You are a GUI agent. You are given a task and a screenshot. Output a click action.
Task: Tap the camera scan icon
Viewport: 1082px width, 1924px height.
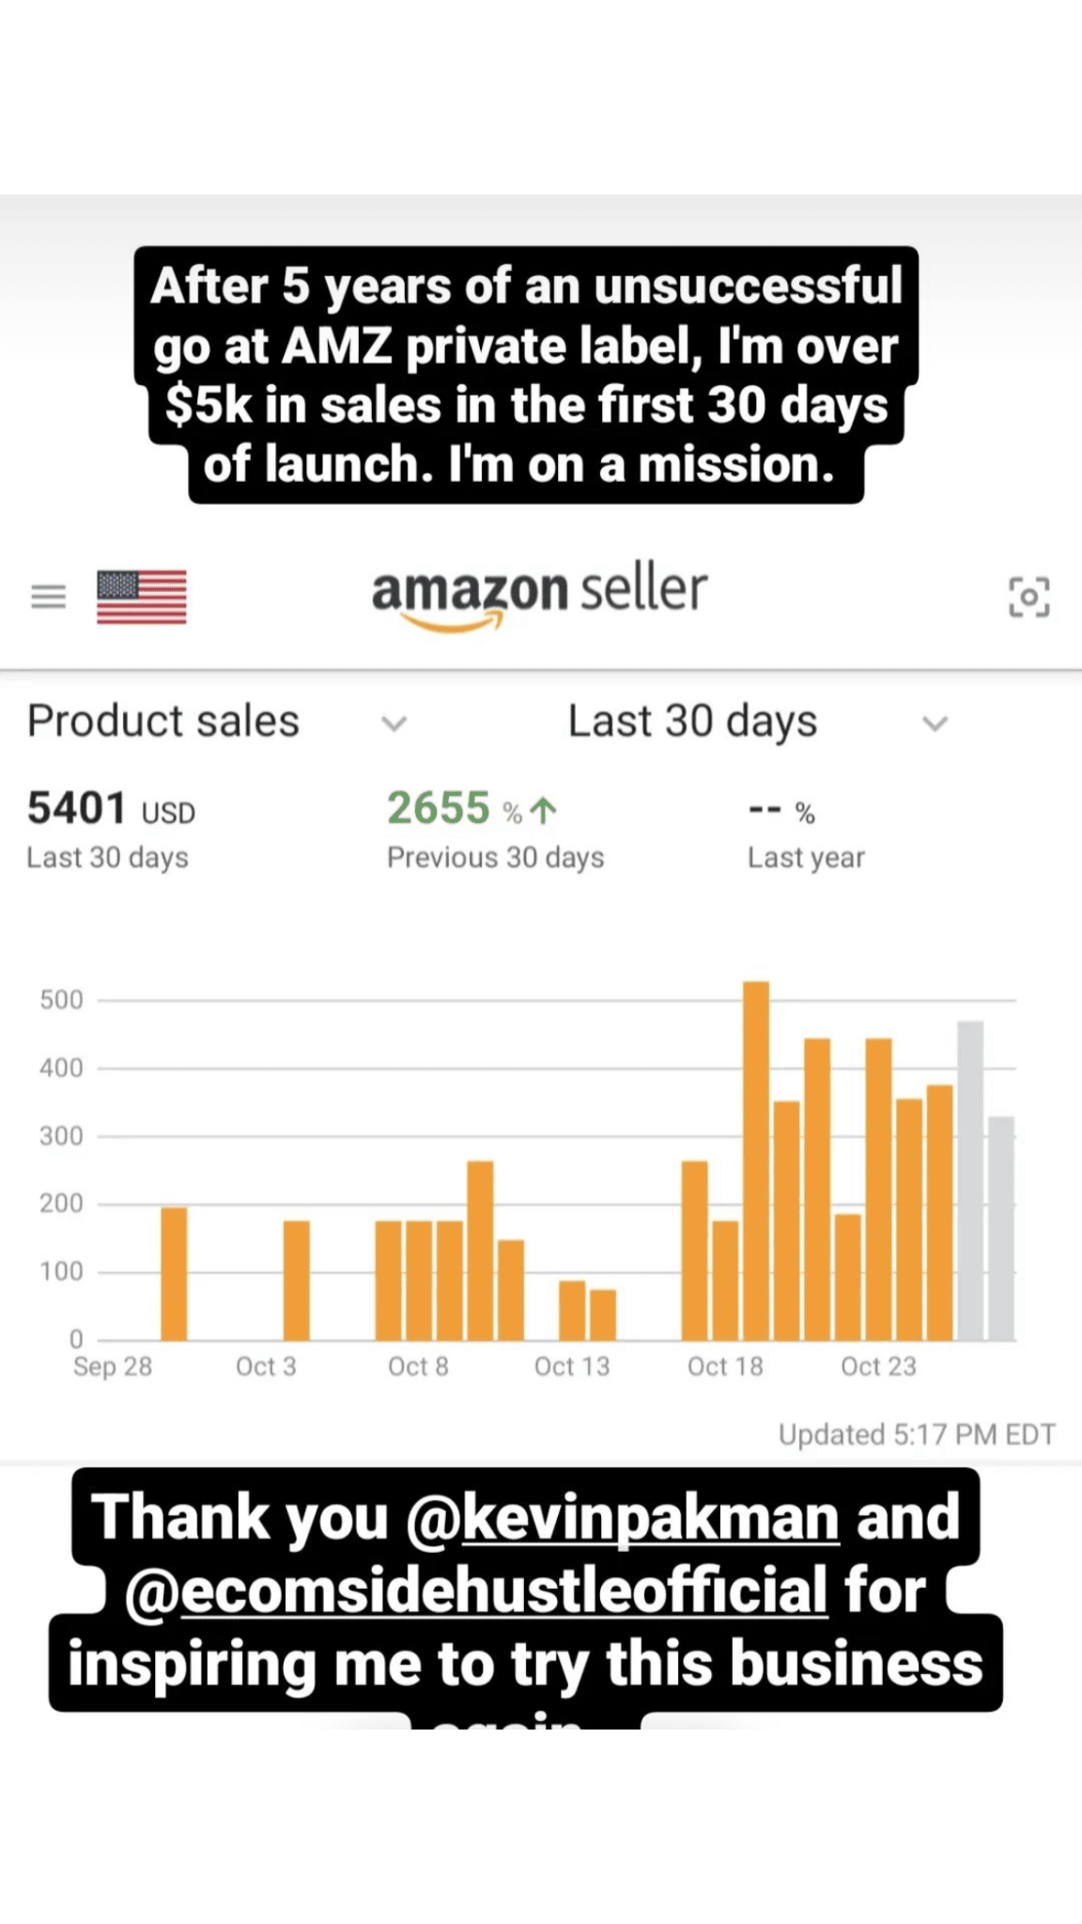(x=1028, y=597)
